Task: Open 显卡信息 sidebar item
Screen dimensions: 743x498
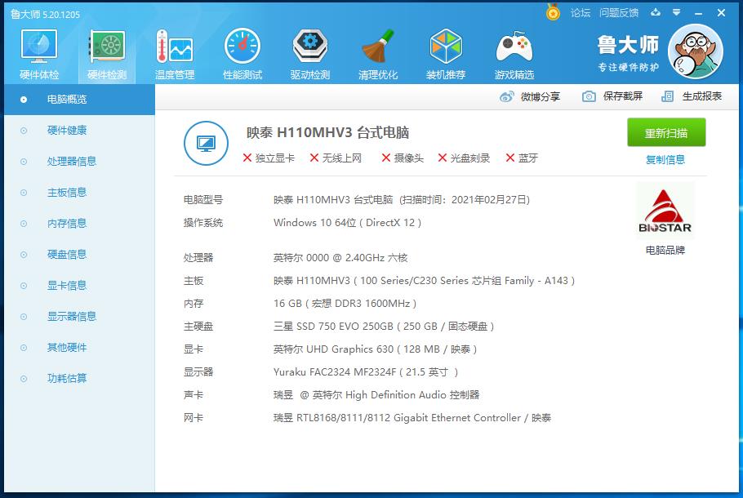Action: coord(67,286)
